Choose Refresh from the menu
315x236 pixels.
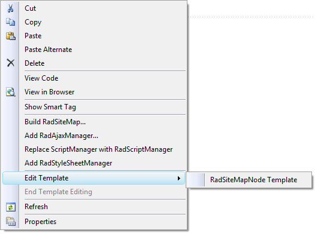93,207
